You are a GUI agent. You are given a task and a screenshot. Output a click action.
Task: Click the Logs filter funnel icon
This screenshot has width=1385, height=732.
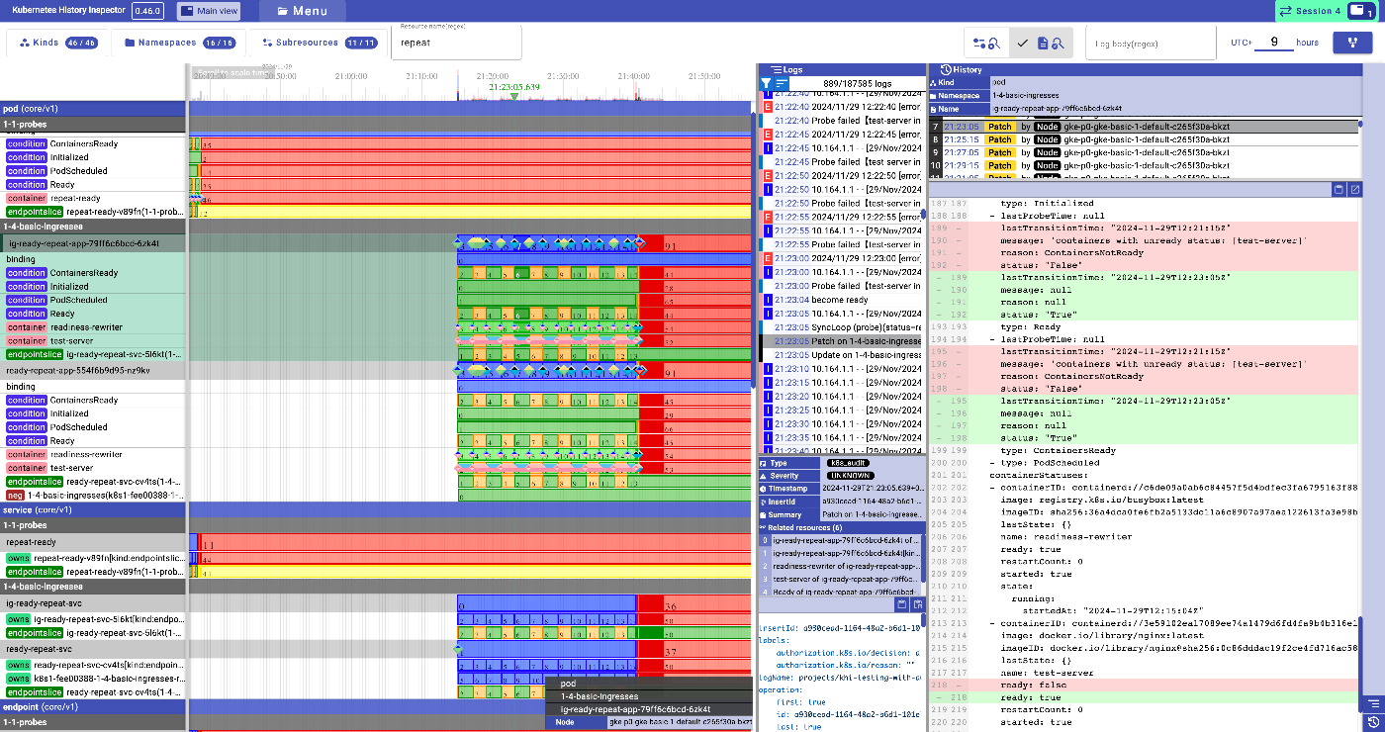[766, 84]
